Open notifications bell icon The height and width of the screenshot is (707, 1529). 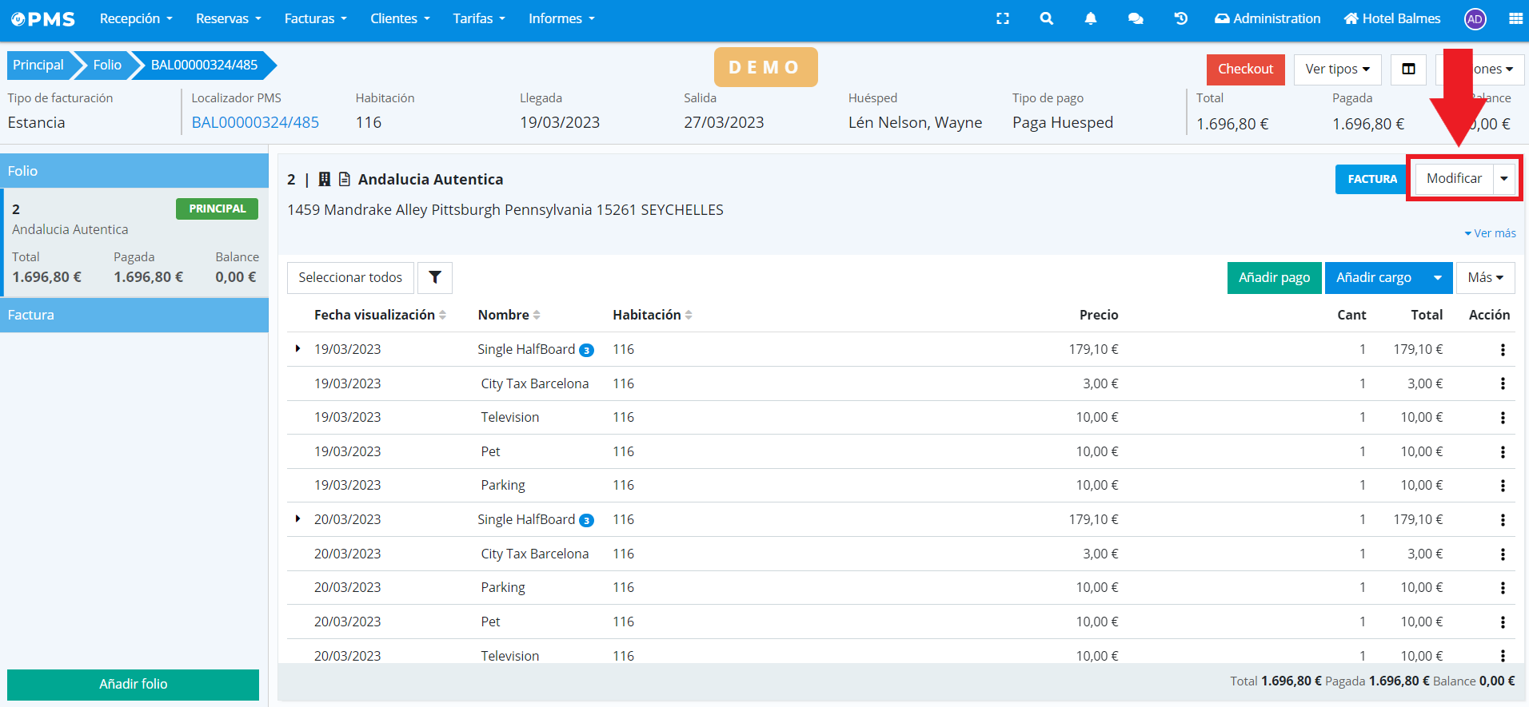(1090, 18)
